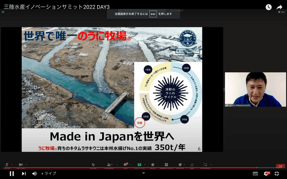Image resolution: width=287 pixels, height=179 pixels.
Task: Click slide heading '世界で唯一のうに牧場'
Action: (x=77, y=36)
